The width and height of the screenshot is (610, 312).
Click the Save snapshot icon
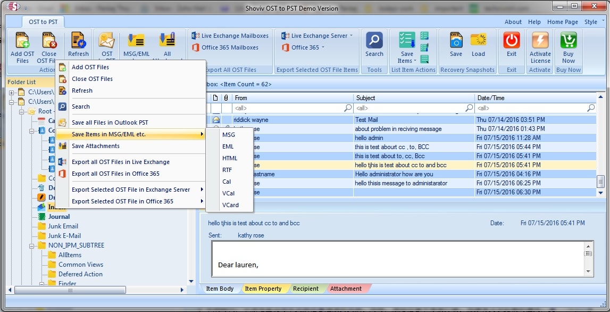coord(456,40)
